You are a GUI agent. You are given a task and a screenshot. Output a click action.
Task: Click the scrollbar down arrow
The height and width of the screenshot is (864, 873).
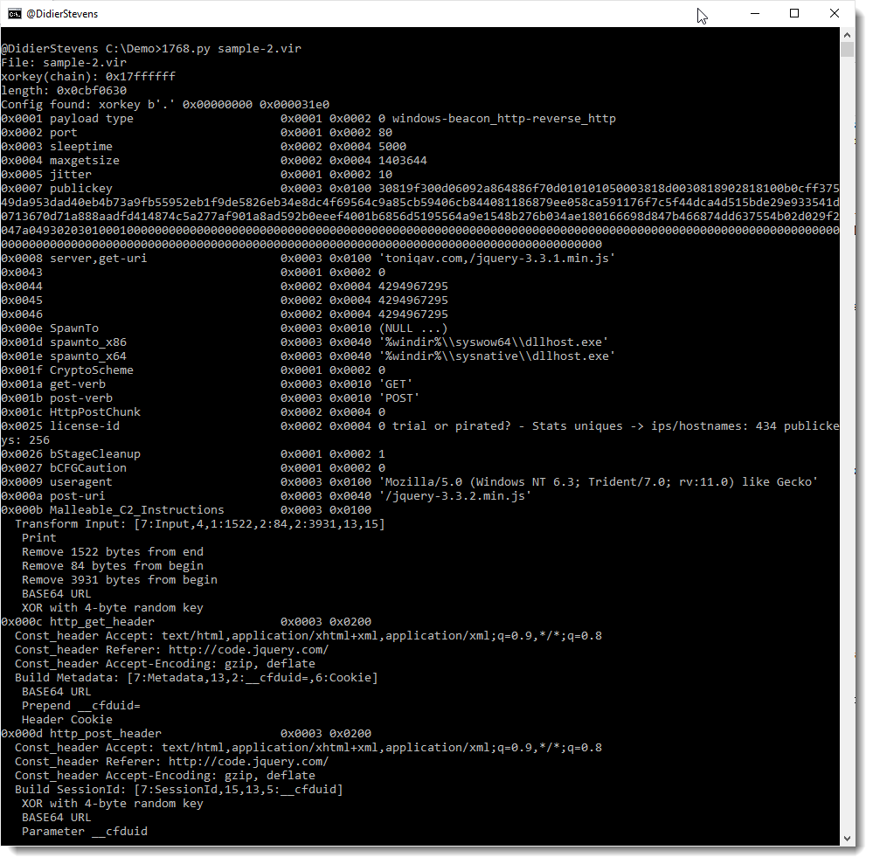847,838
